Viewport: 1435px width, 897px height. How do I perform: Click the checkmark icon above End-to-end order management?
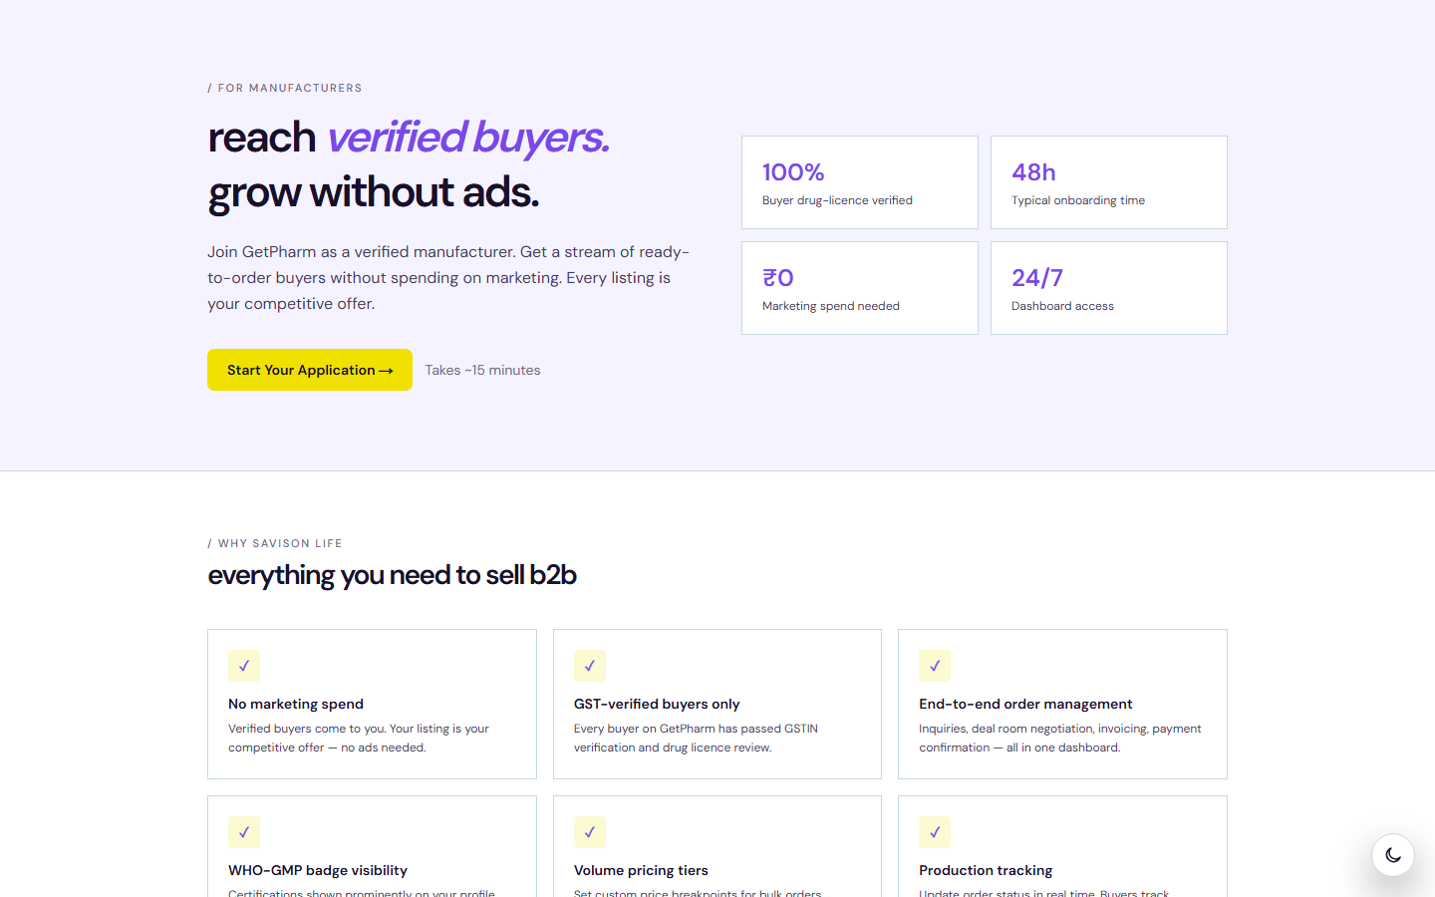tap(935, 666)
